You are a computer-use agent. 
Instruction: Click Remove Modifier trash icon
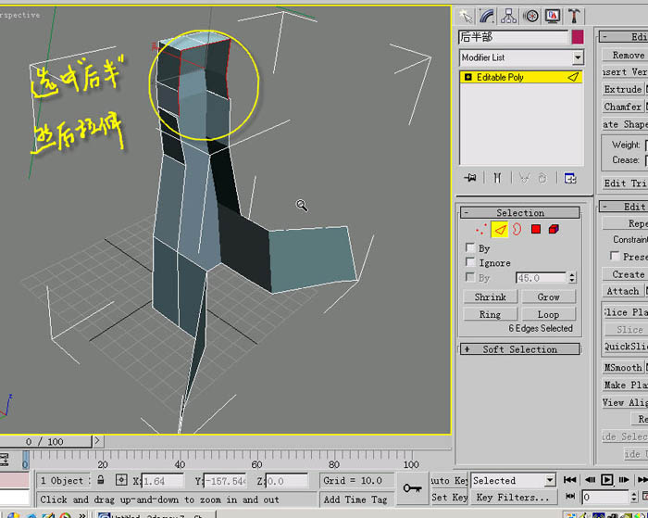pos(542,178)
